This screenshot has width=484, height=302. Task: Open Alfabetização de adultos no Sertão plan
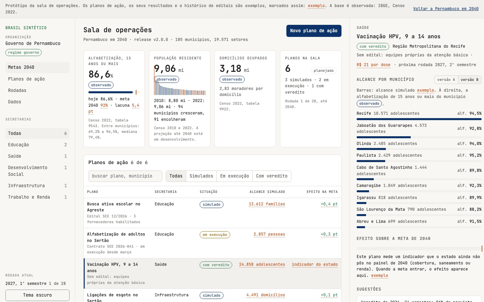(212, 243)
